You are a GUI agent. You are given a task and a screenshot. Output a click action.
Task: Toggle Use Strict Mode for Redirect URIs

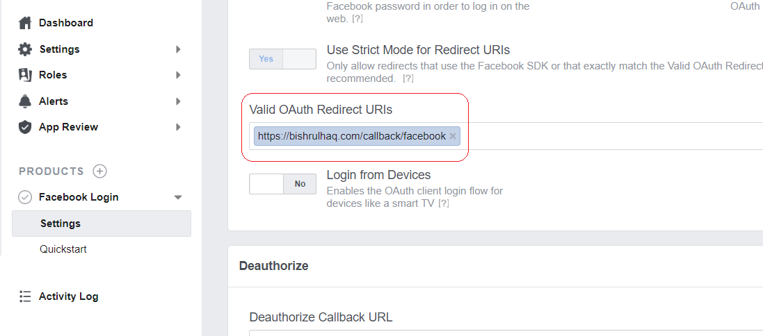tap(282, 59)
